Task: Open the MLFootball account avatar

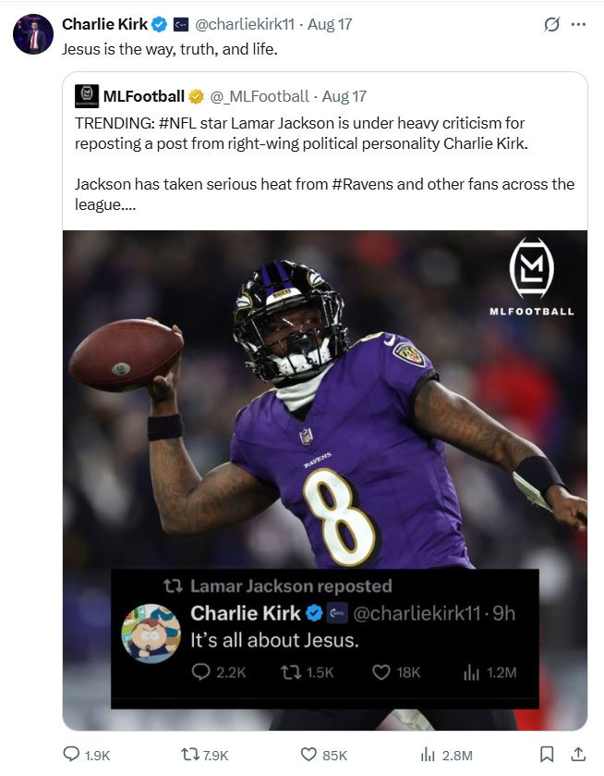Action: pos(87,96)
